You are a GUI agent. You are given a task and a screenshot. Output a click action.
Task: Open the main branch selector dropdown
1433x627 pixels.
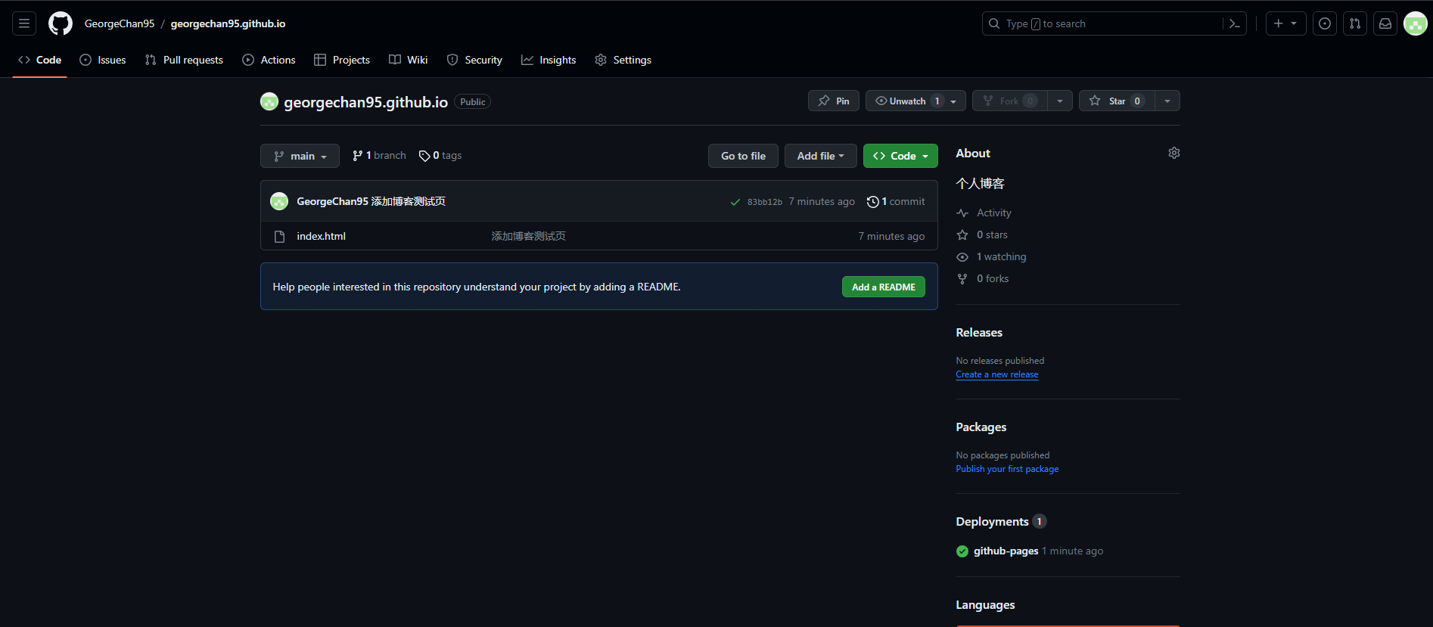point(300,156)
